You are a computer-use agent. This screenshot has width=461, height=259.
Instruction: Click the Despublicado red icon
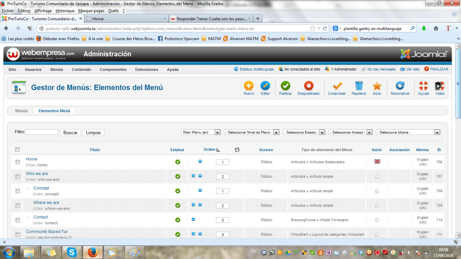tap(308, 86)
